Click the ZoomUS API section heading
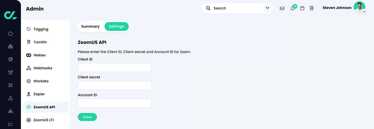Screen dimensions: 374x129 click(x=92, y=43)
